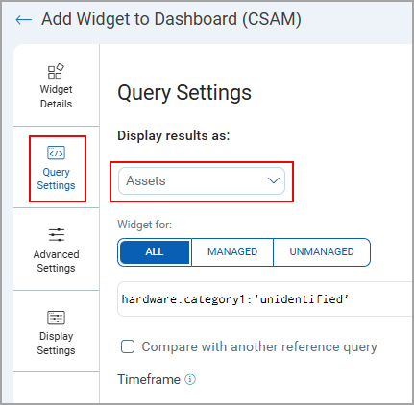414x405 pixels.
Task: Click the Timeframe info icon
Action: [x=190, y=379]
